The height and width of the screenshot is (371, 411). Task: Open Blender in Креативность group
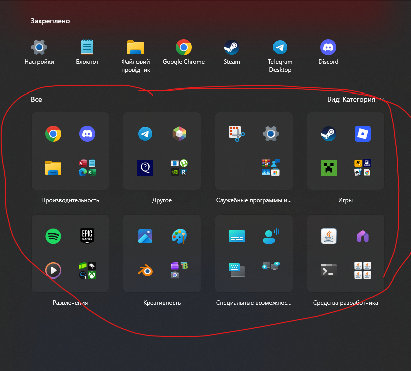tap(145, 270)
